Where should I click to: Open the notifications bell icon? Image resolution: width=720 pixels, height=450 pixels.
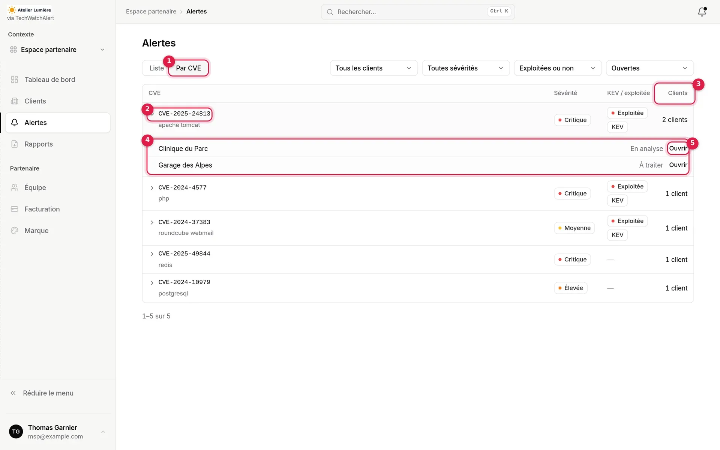pos(702,12)
